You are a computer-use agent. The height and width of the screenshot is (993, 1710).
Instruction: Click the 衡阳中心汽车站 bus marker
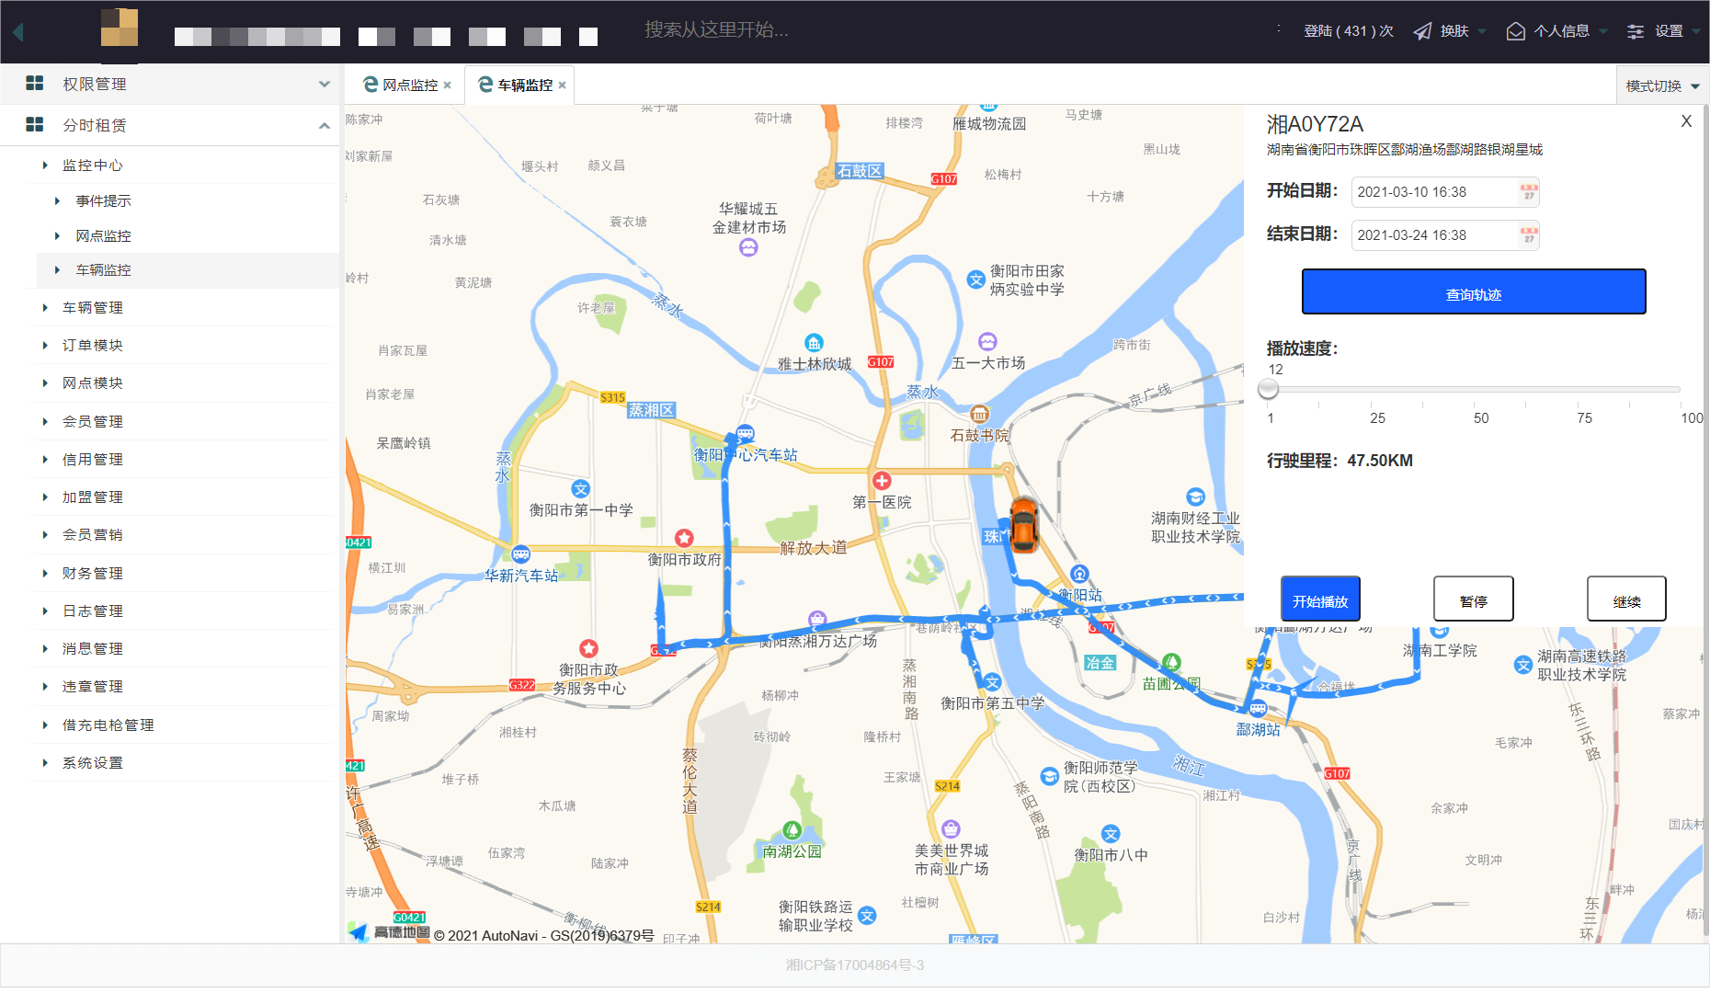pyautogui.click(x=745, y=433)
